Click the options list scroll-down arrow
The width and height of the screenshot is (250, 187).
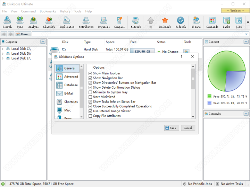point(193,116)
